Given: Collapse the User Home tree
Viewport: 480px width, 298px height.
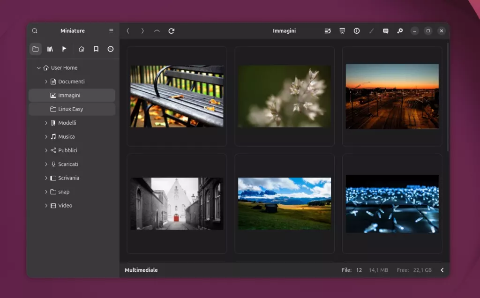Looking at the screenshot, I should point(38,68).
